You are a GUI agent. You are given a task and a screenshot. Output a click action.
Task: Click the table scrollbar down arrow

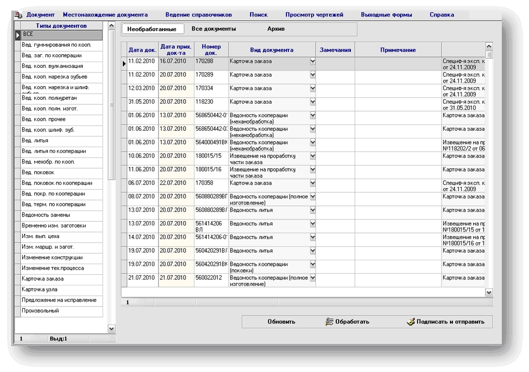(489, 292)
